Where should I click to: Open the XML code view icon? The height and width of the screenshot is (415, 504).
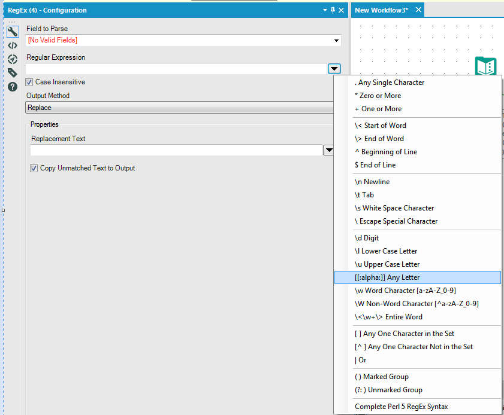tap(12, 45)
